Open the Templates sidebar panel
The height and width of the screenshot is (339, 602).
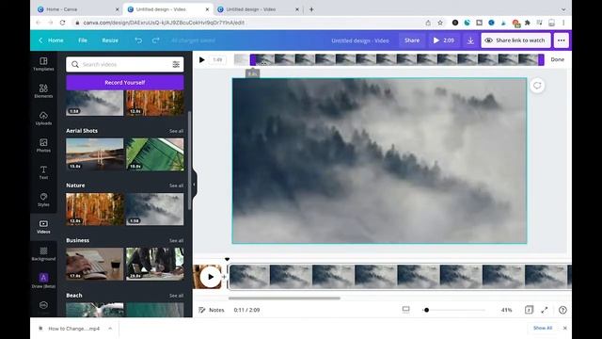[x=43, y=64]
